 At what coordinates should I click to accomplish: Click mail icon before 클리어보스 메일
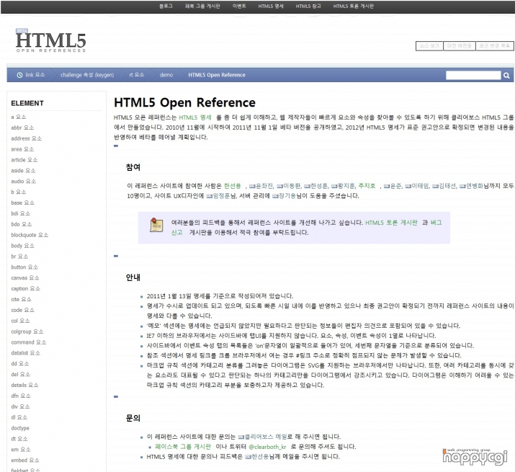pyautogui.click(x=241, y=437)
